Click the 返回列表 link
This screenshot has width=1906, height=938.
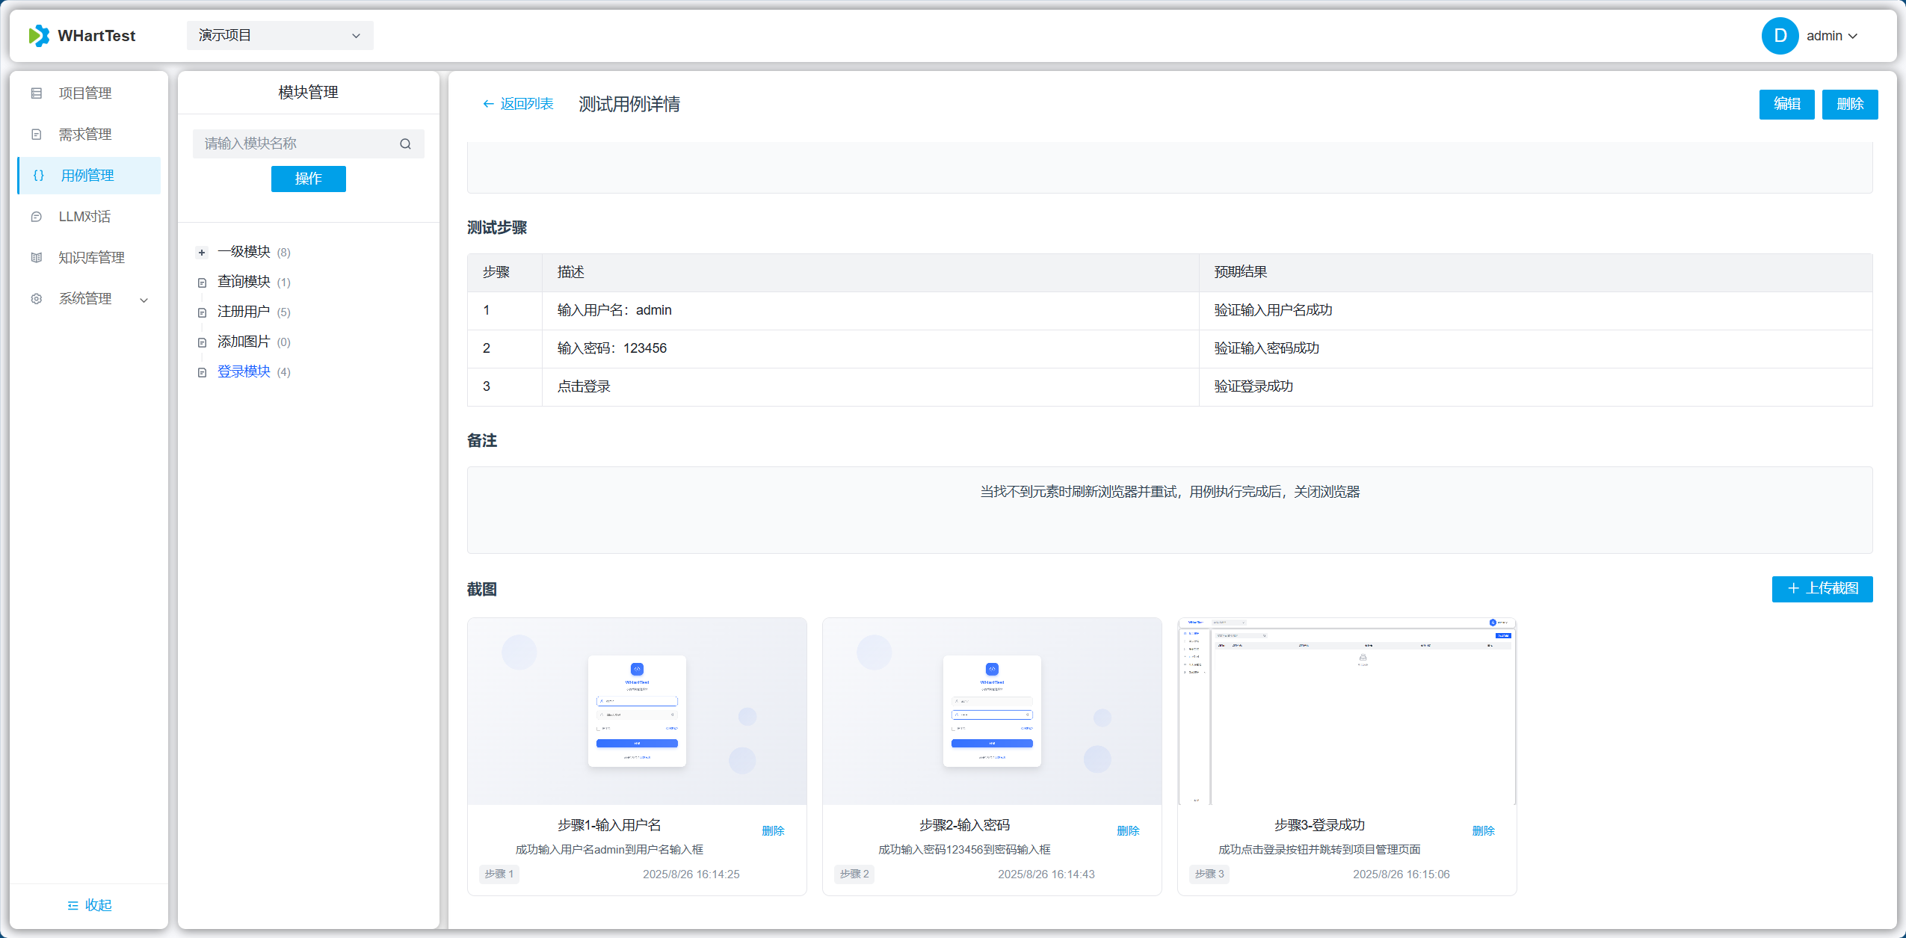519,104
